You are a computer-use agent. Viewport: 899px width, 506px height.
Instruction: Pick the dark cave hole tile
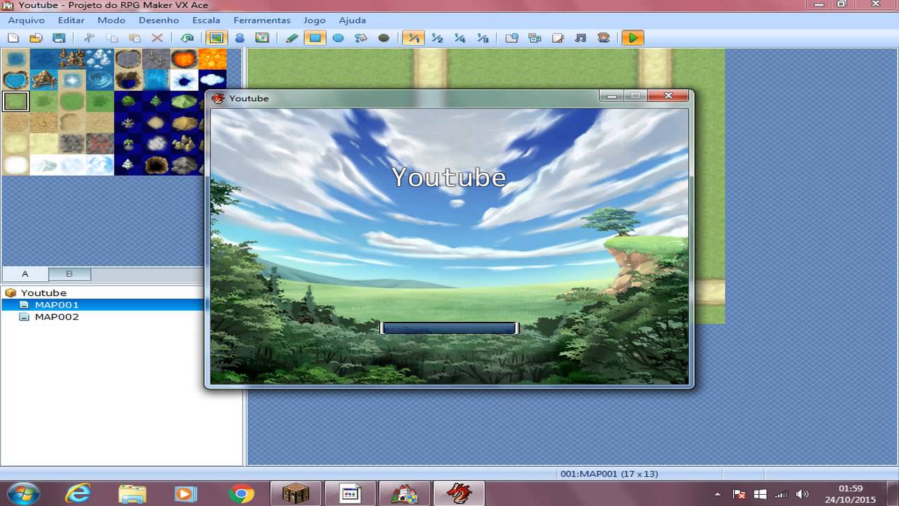point(156,164)
